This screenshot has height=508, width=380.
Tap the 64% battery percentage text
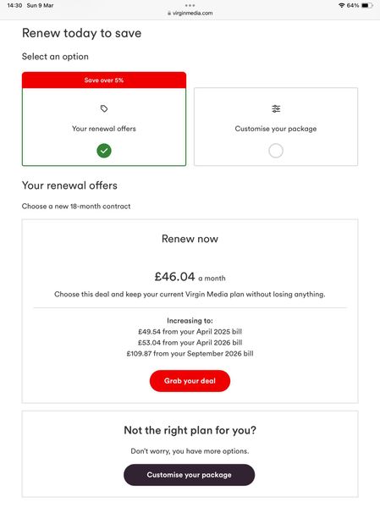point(353,6)
